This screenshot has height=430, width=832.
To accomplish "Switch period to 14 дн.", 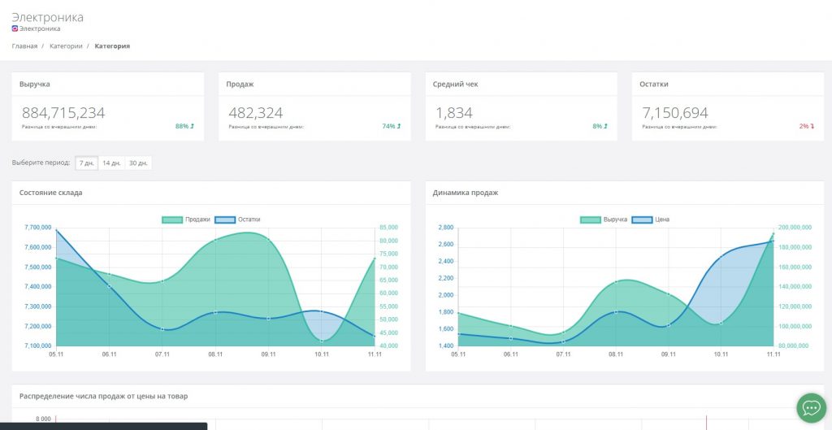I will tap(111, 163).
